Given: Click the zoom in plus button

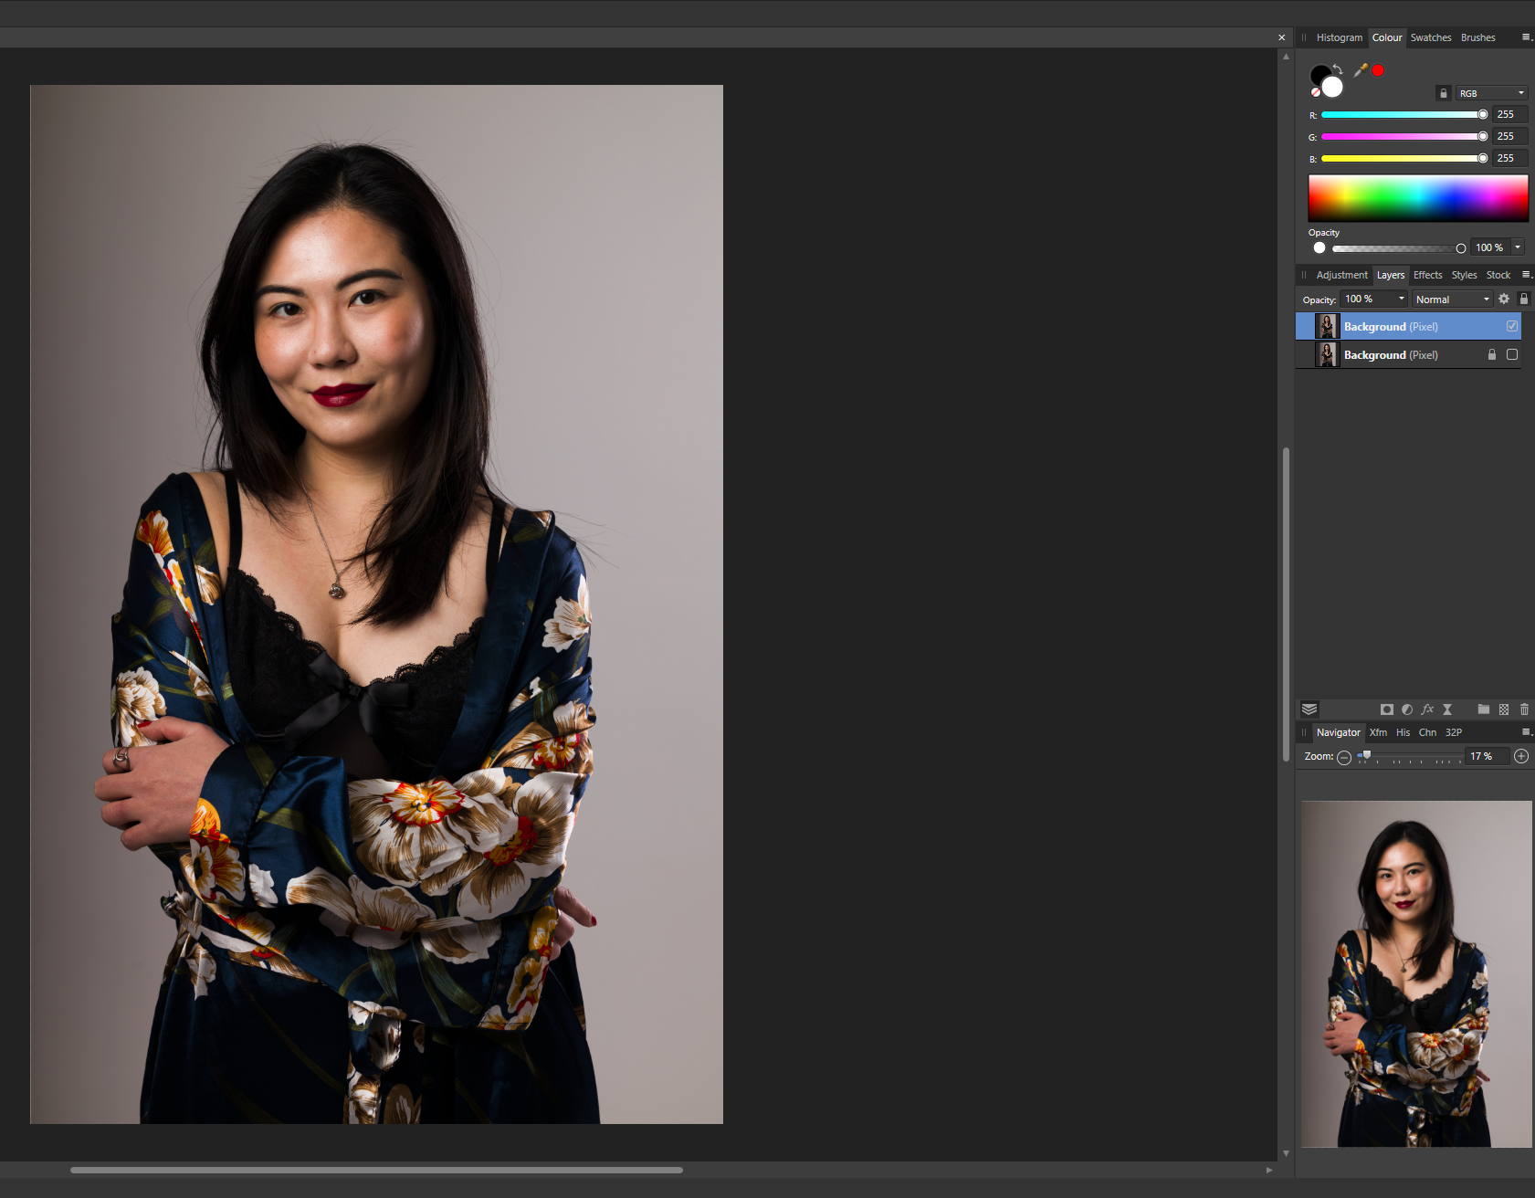Looking at the screenshot, I should click(1521, 756).
